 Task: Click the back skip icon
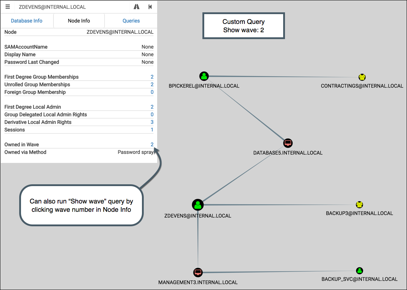pyautogui.click(x=150, y=7)
